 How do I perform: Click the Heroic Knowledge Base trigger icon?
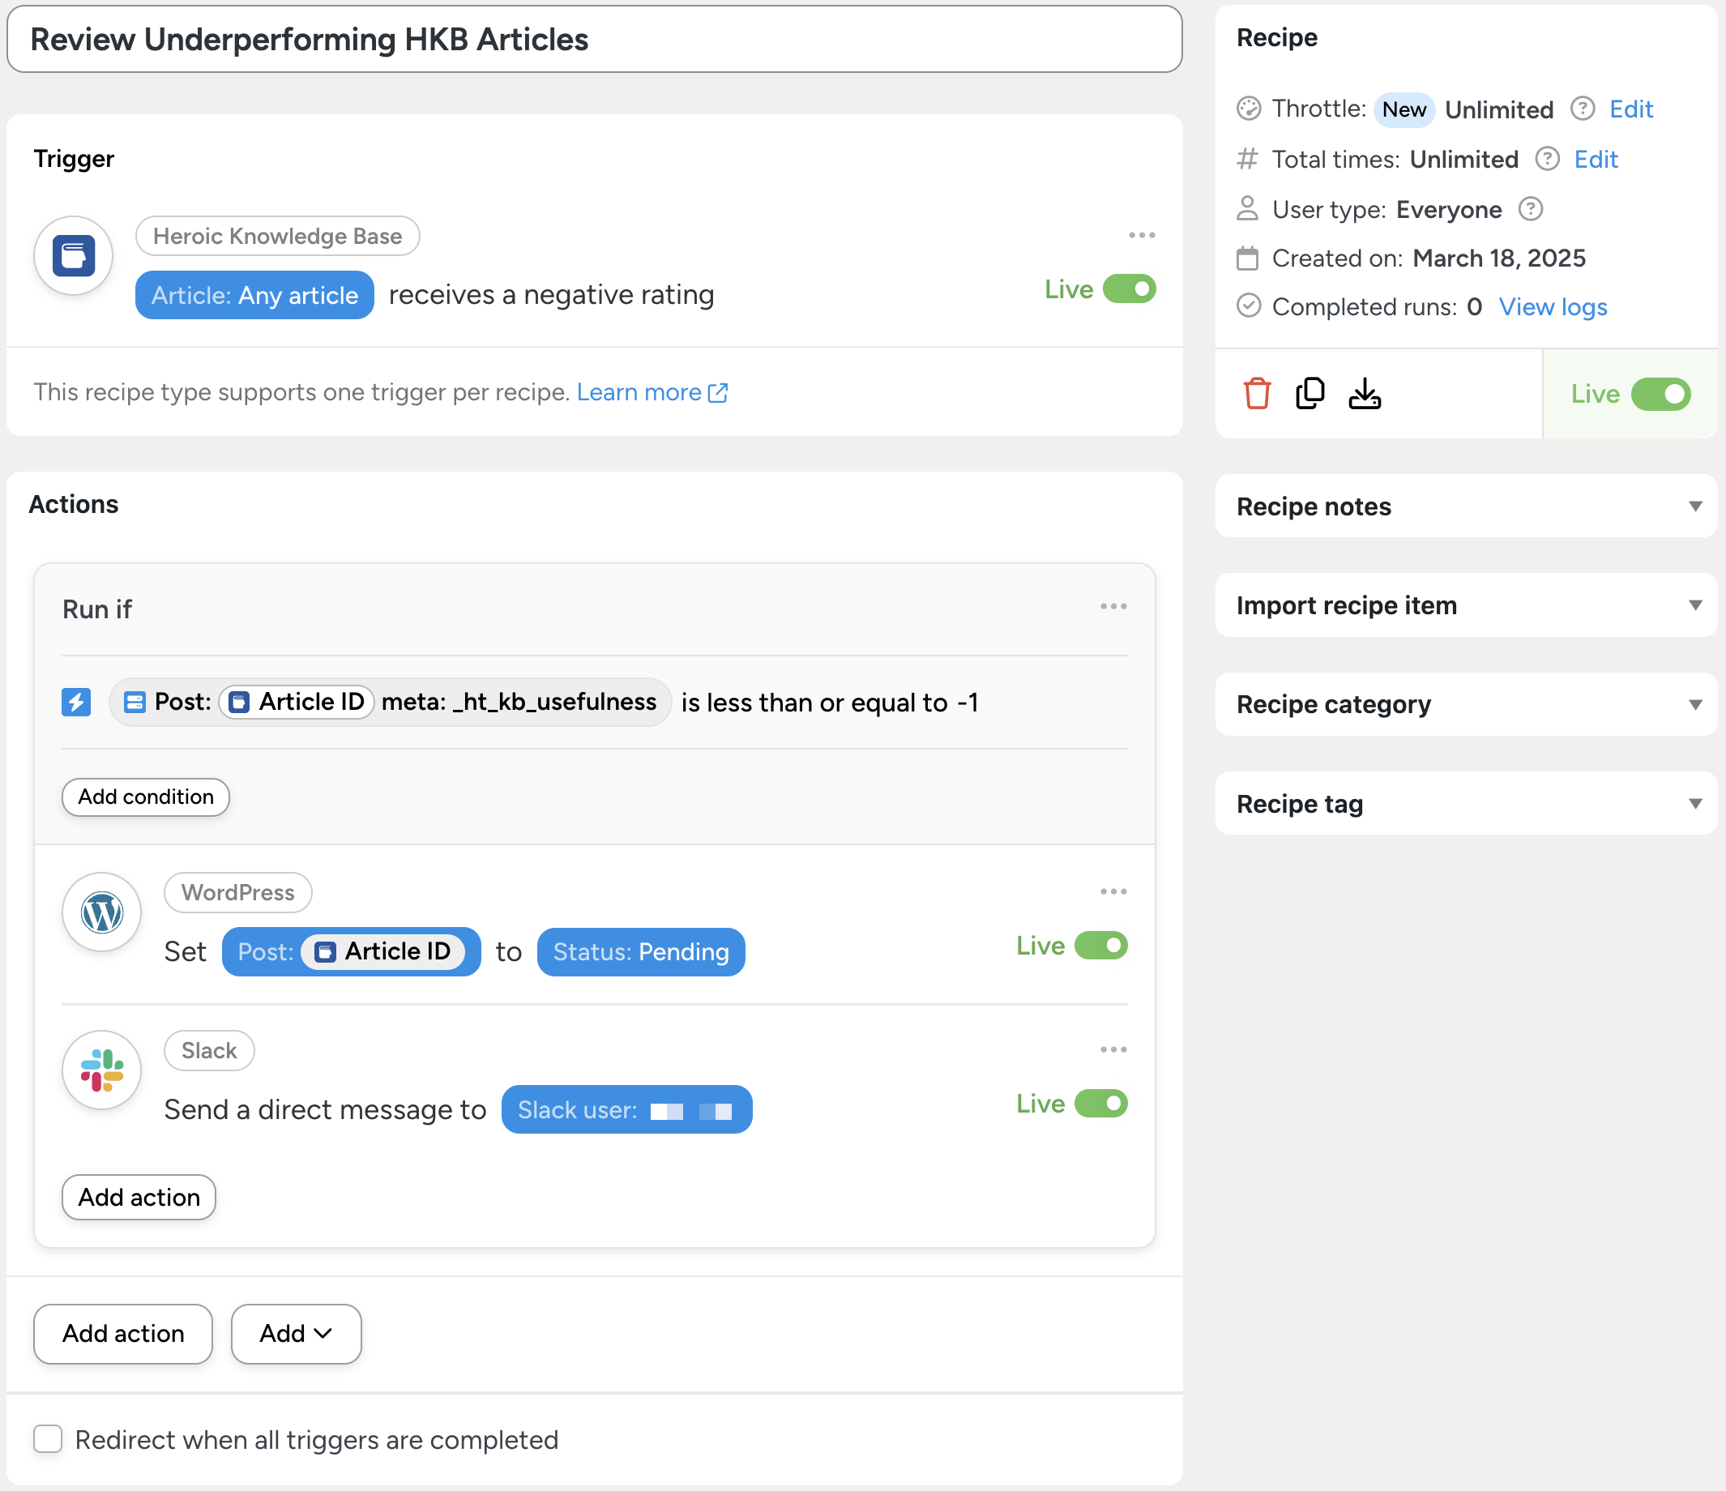pyautogui.click(x=73, y=256)
